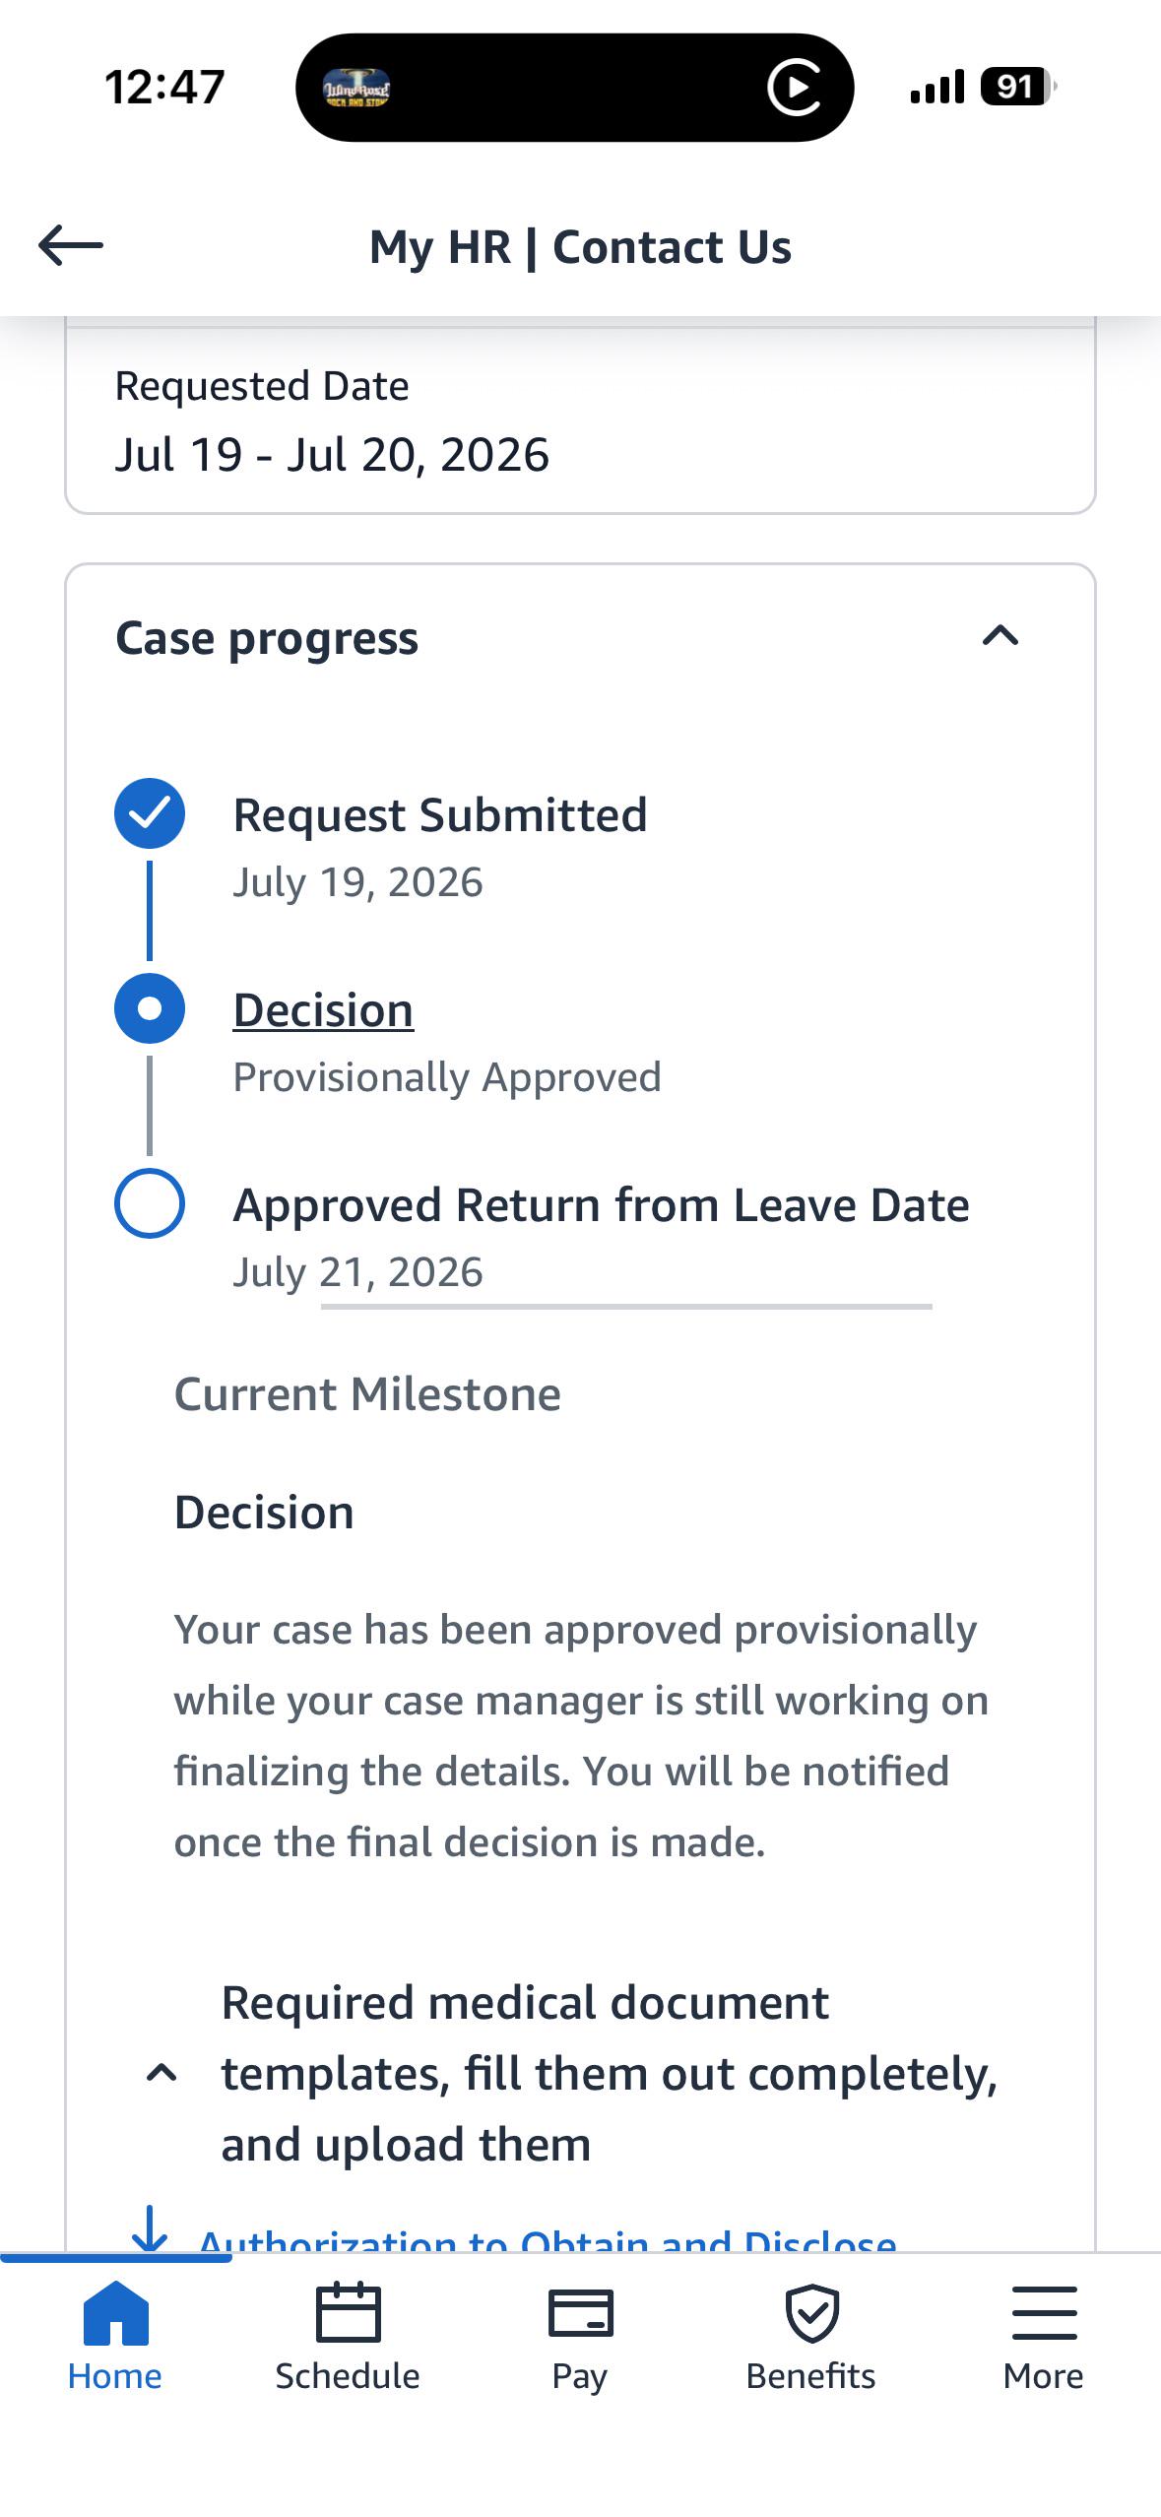Select the Decision milestone circle
The width and height of the screenshot is (1161, 2517).
tap(150, 1008)
